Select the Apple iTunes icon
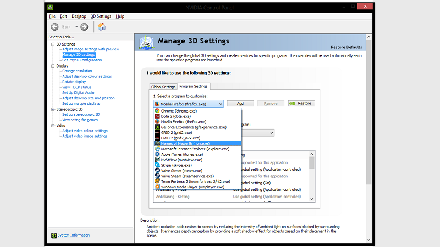 [x=157, y=154]
